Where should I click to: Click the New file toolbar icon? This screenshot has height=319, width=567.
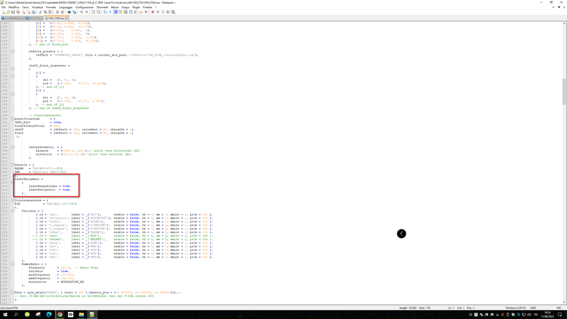3,12
